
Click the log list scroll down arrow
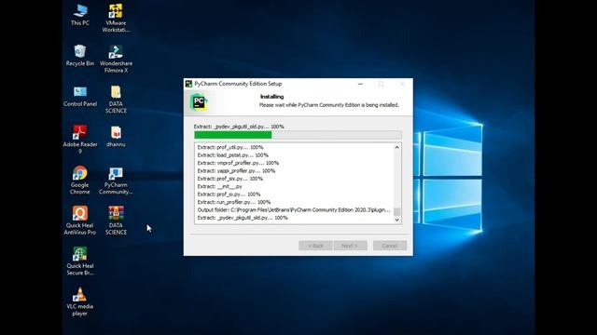pyautogui.click(x=397, y=220)
